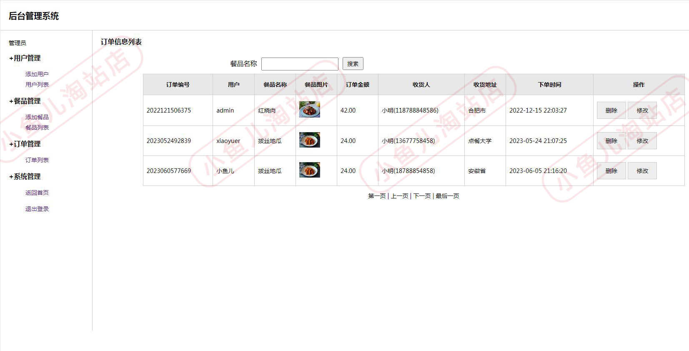Go to 返回首页 in sidebar
Image resolution: width=689 pixels, height=351 pixels.
[37, 193]
